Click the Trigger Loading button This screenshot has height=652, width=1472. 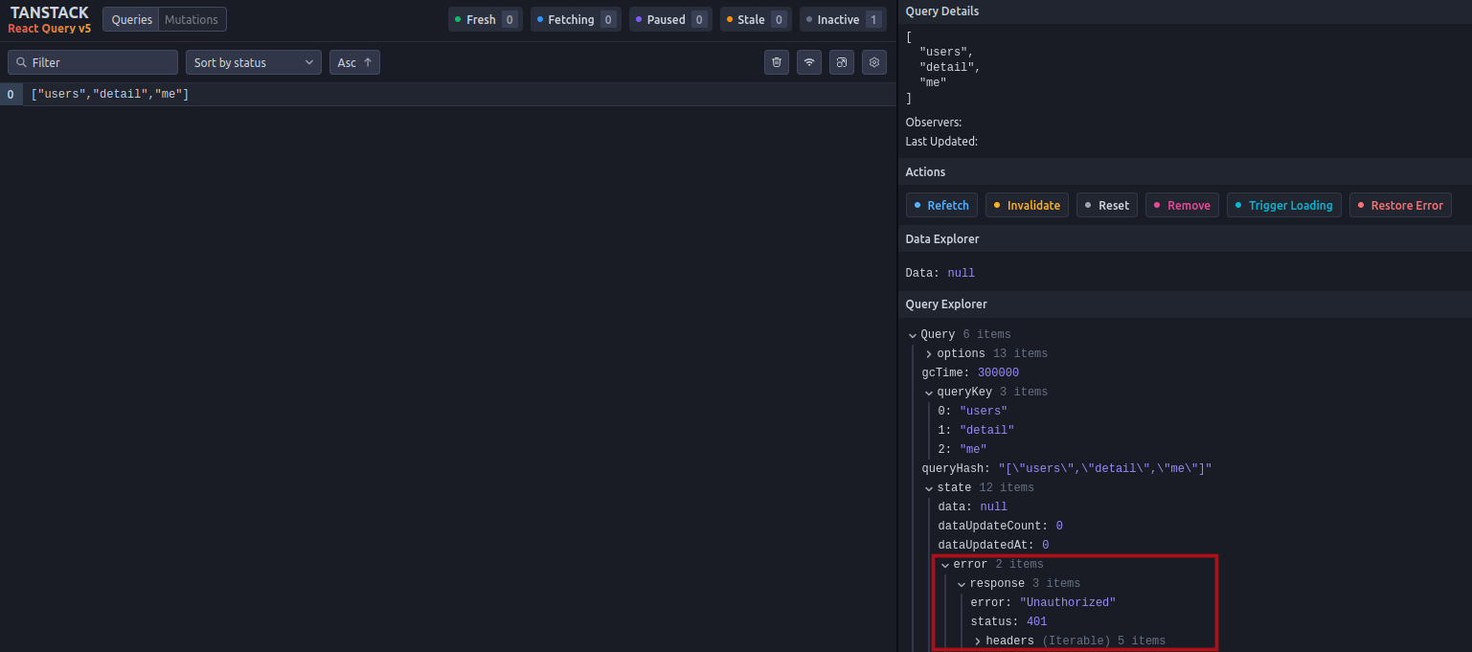coord(1284,205)
